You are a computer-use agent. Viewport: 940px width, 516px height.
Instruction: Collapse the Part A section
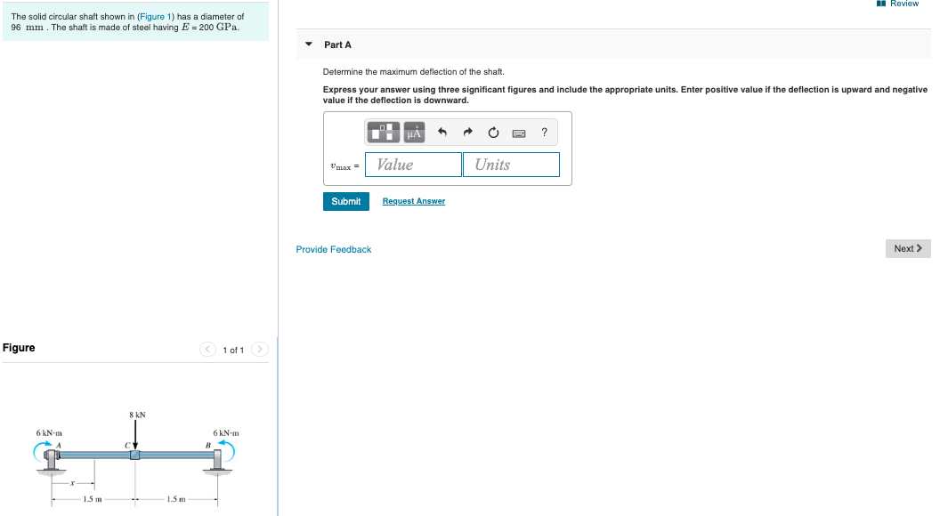(309, 44)
